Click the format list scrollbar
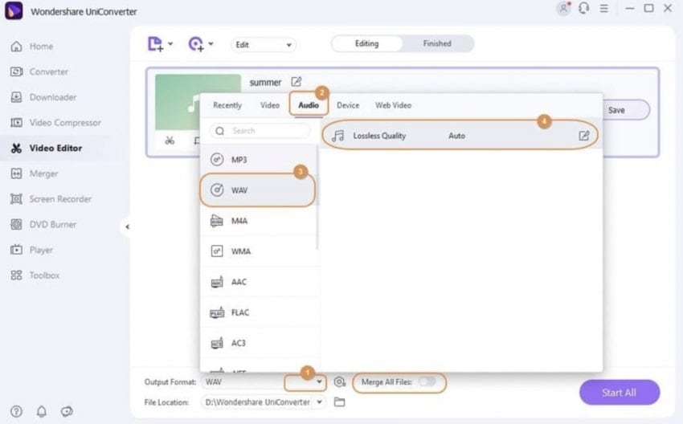 pyautogui.click(x=317, y=198)
